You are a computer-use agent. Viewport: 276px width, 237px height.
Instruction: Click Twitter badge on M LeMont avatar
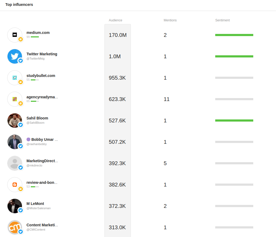click(x=21, y=210)
